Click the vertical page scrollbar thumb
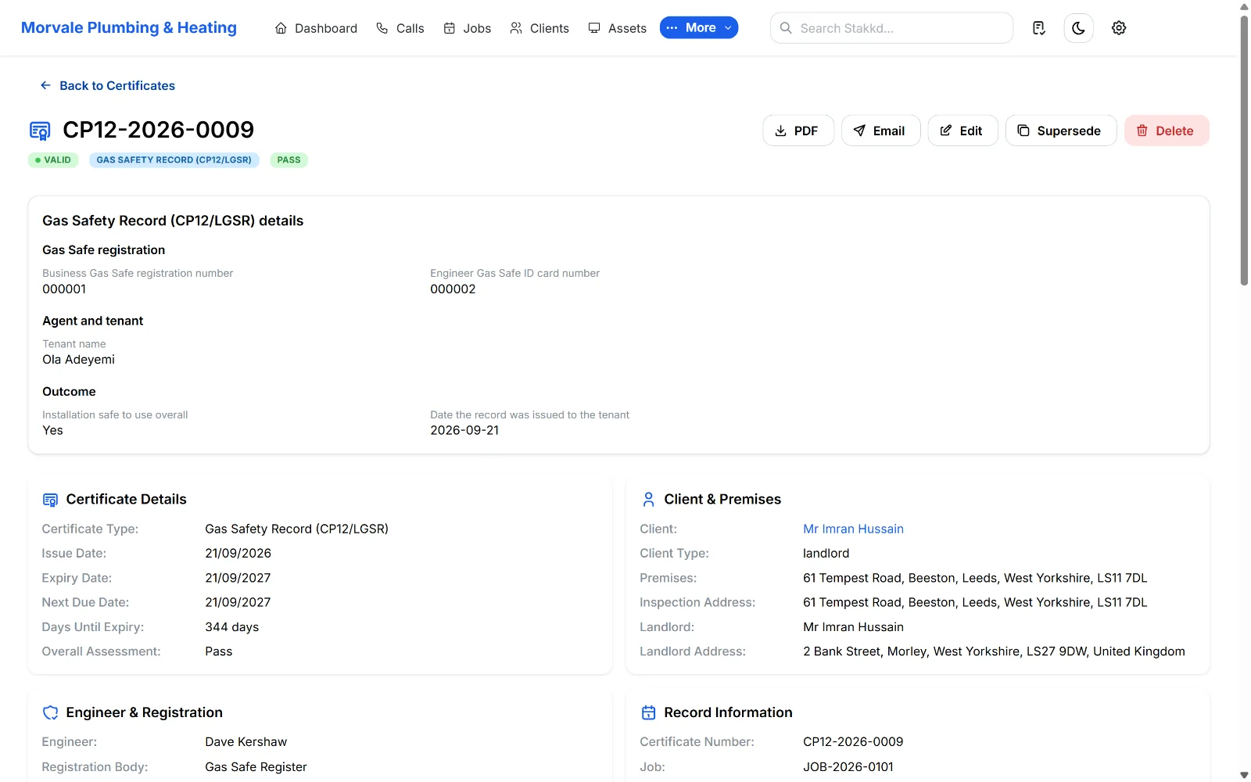 1244,150
